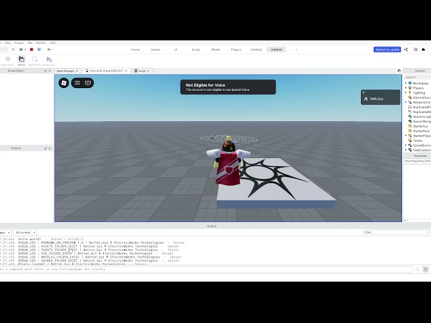
Task: Toggle client/server view icon
Action: pyautogui.click(x=39, y=49)
